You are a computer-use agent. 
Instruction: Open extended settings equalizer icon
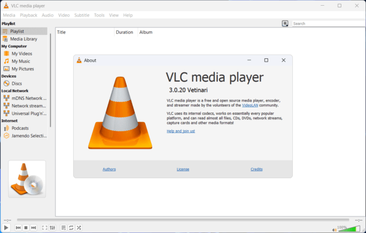coord(53,228)
